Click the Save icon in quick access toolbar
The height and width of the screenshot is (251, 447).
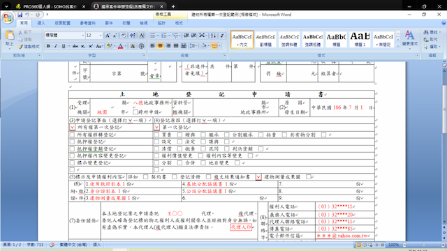[x=20, y=15]
